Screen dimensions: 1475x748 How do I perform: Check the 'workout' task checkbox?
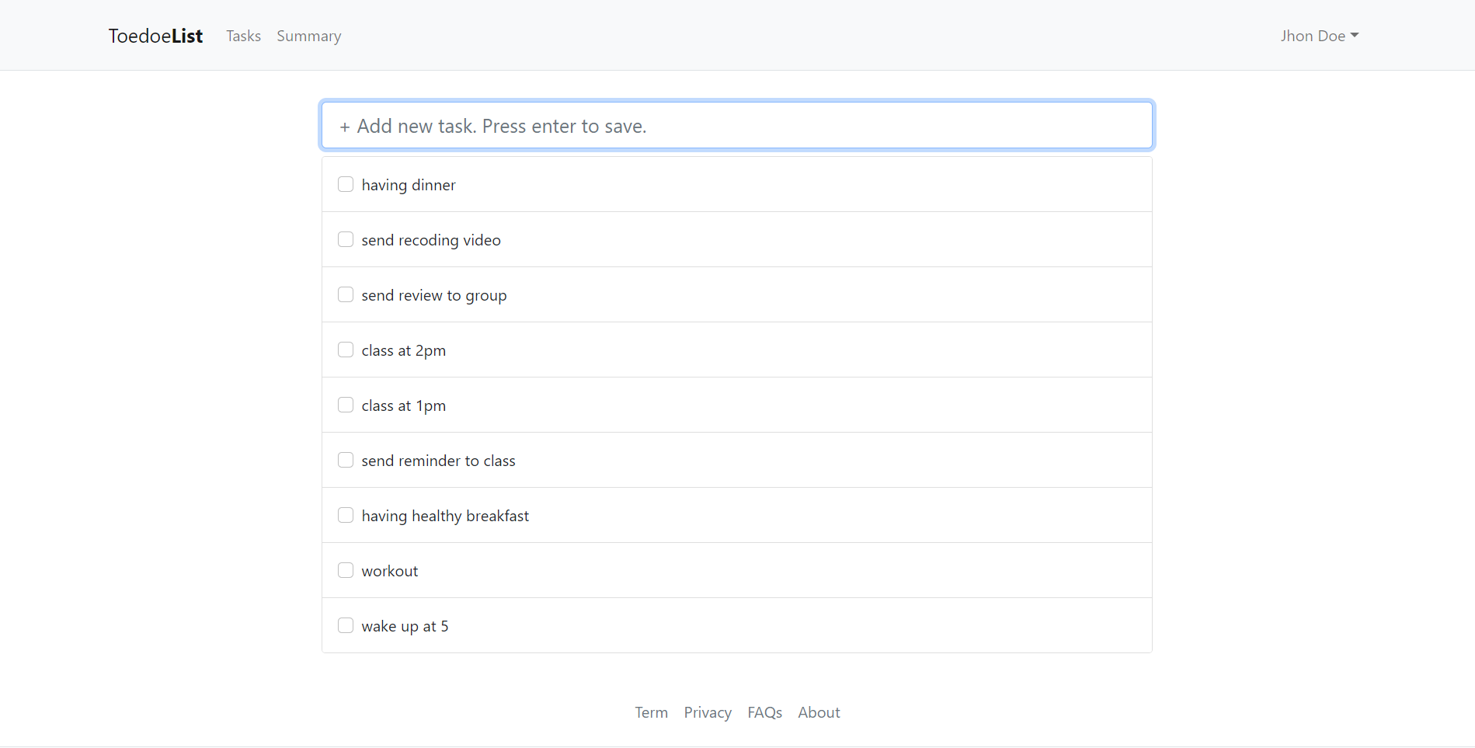[x=346, y=570]
